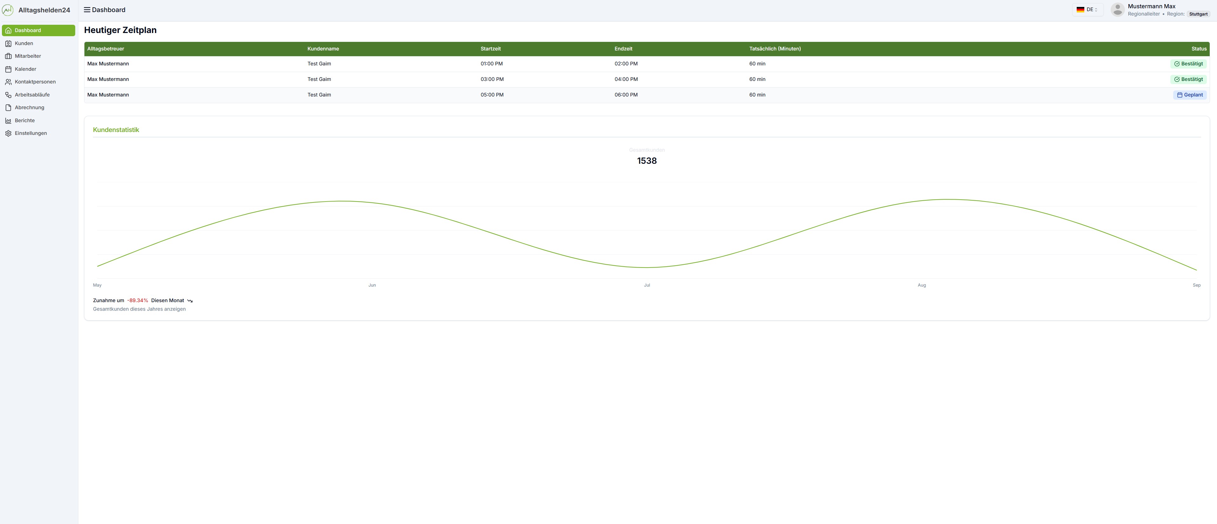Click the Dashboard home icon in sidebar

click(x=8, y=31)
